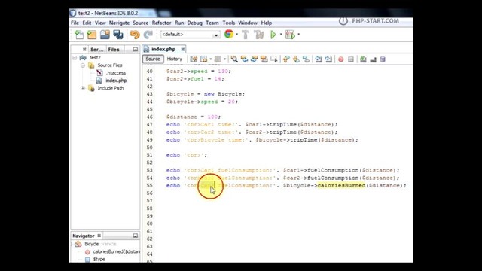Click the Chrome browser icon
The image size is (482, 271).
coord(229,34)
